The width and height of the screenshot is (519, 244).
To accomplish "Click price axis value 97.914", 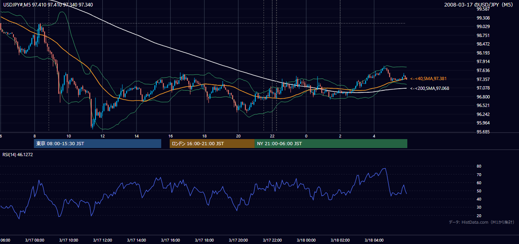I will pos(483,61).
